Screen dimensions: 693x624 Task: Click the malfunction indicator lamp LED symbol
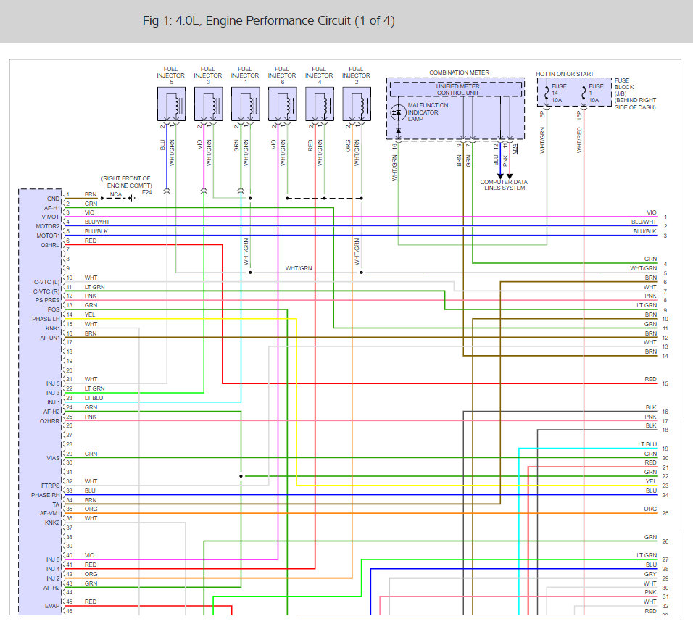pos(398,112)
